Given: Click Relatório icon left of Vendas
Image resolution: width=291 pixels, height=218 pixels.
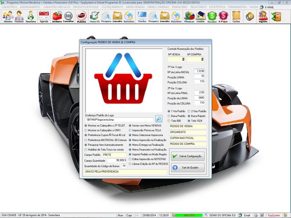Looking at the screenshot, I should [x=129, y=16].
